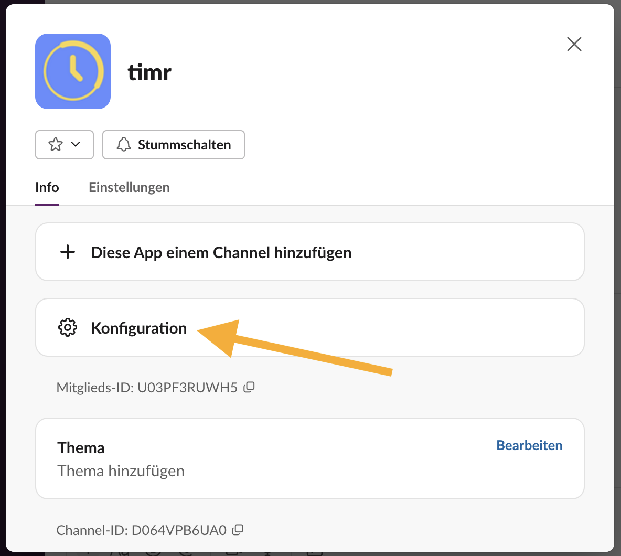Copy the Mitglieds-ID to clipboard
The image size is (621, 556).
click(249, 387)
